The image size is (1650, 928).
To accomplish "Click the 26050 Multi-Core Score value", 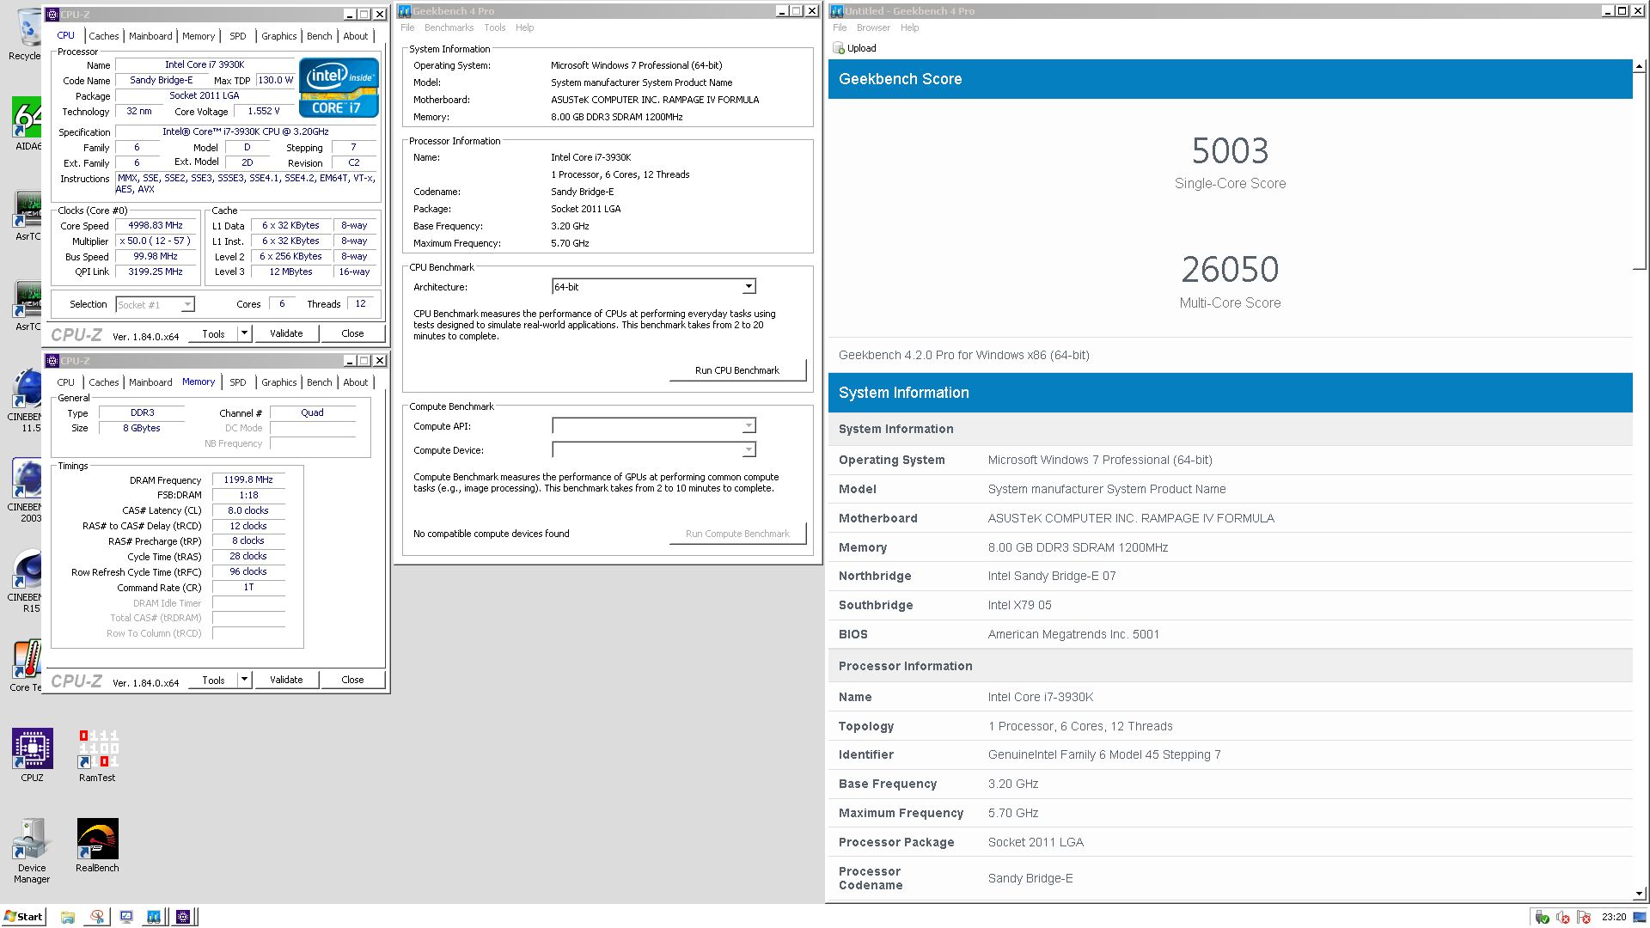I will (x=1230, y=270).
